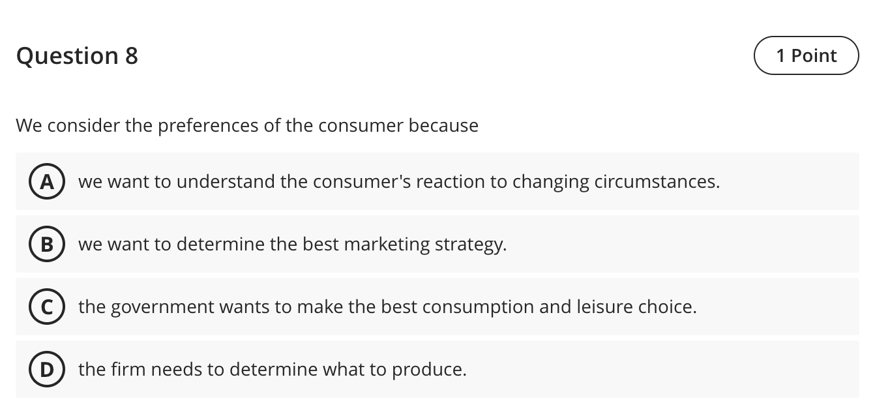875x420 pixels.
Task: Click the circled letter C icon
Action: point(46,307)
